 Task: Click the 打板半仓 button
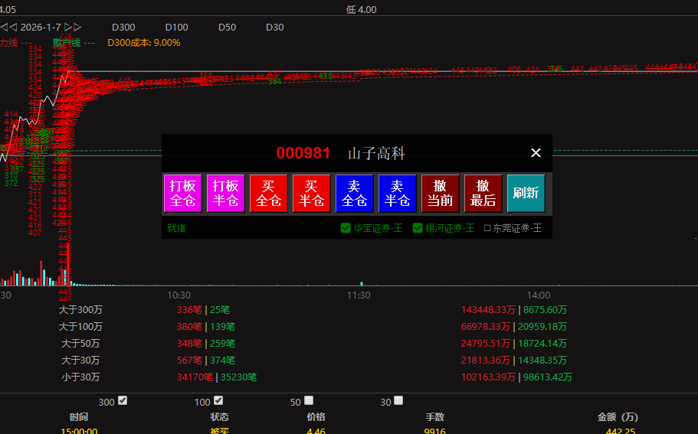pyautogui.click(x=225, y=193)
